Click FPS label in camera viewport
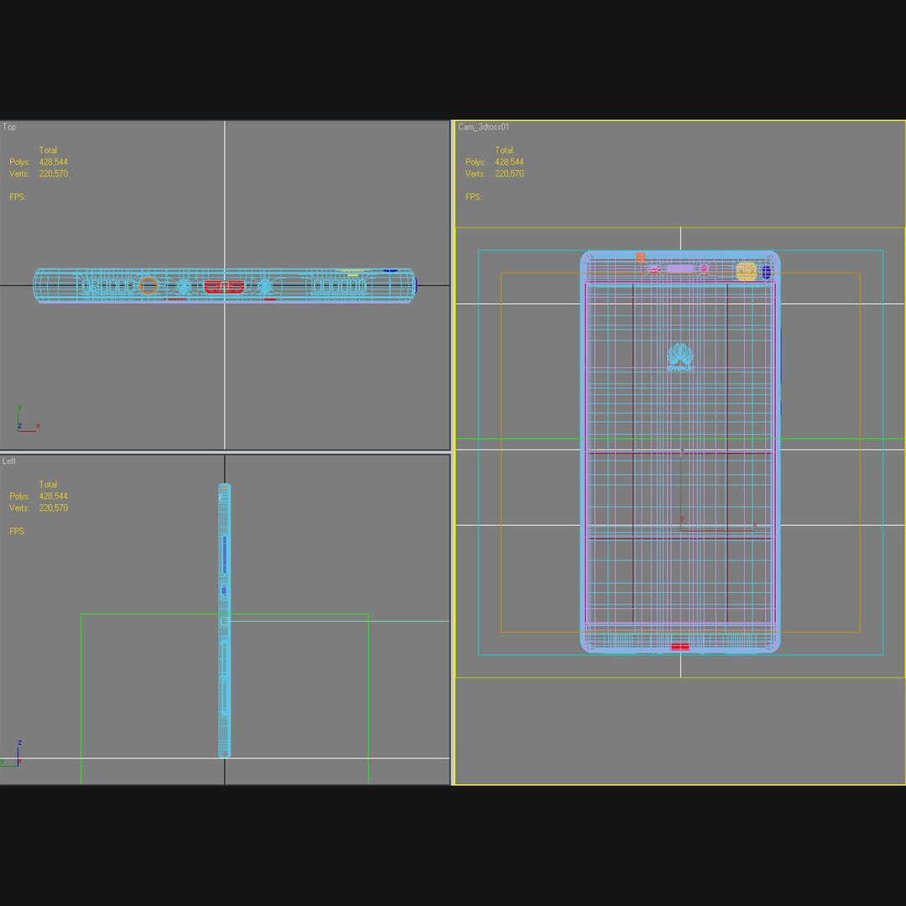This screenshot has height=906, width=906. click(474, 197)
